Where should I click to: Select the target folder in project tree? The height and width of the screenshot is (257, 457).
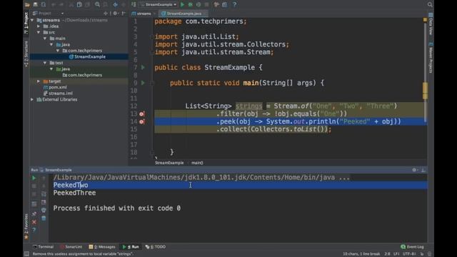(x=52, y=81)
